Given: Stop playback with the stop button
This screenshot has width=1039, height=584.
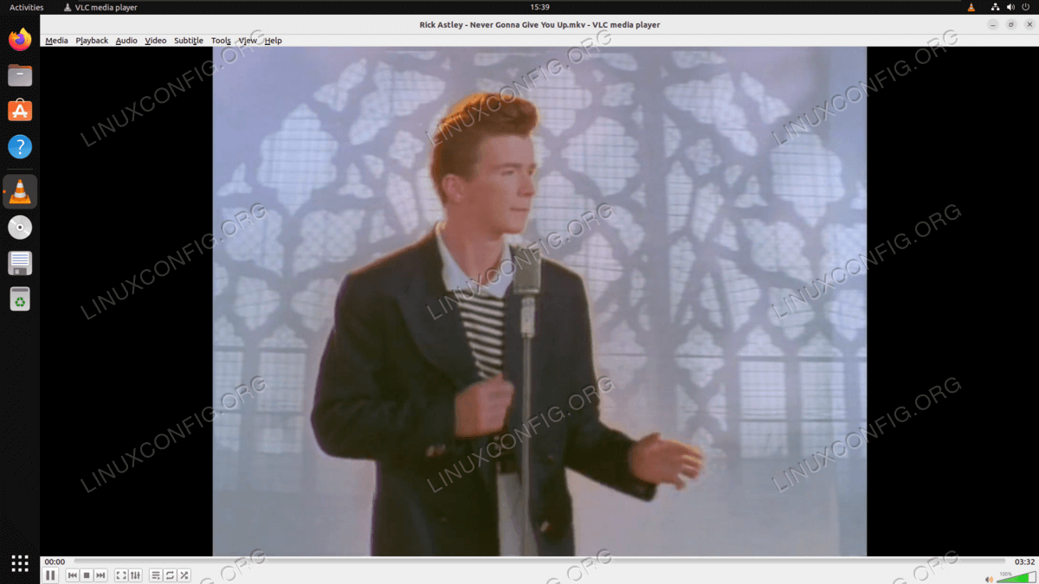Looking at the screenshot, I should [x=87, y=575].
